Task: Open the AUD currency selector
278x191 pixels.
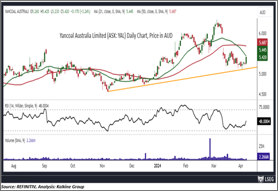Action: click(265, 12)
